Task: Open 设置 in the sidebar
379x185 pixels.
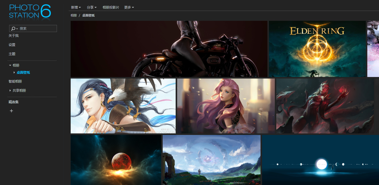Action: pyautogui.click(x=12, y=45)
